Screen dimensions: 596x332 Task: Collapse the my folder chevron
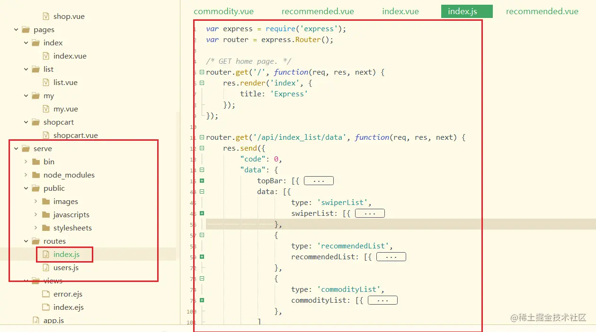coord(26,95)
